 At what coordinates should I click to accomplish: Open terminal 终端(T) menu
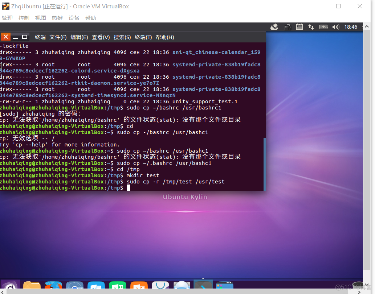click(143, 37)
